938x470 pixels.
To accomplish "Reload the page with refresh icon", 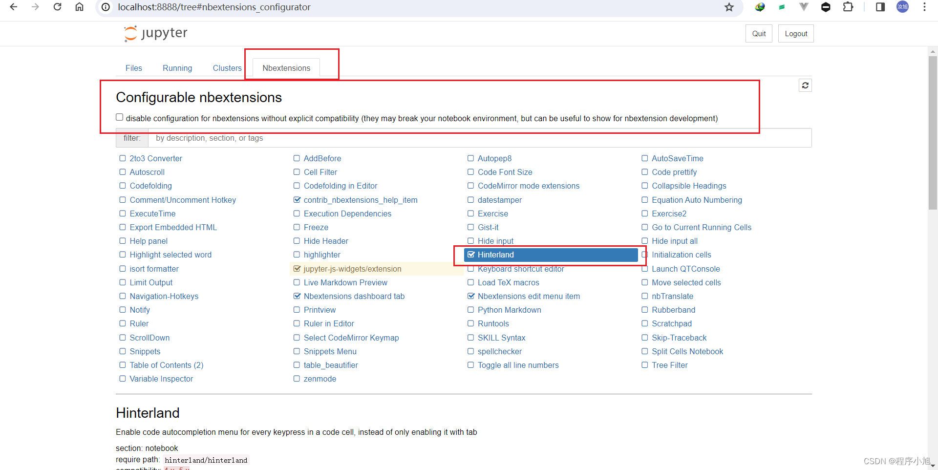I will pyautogui.click(x=57, y=7).
